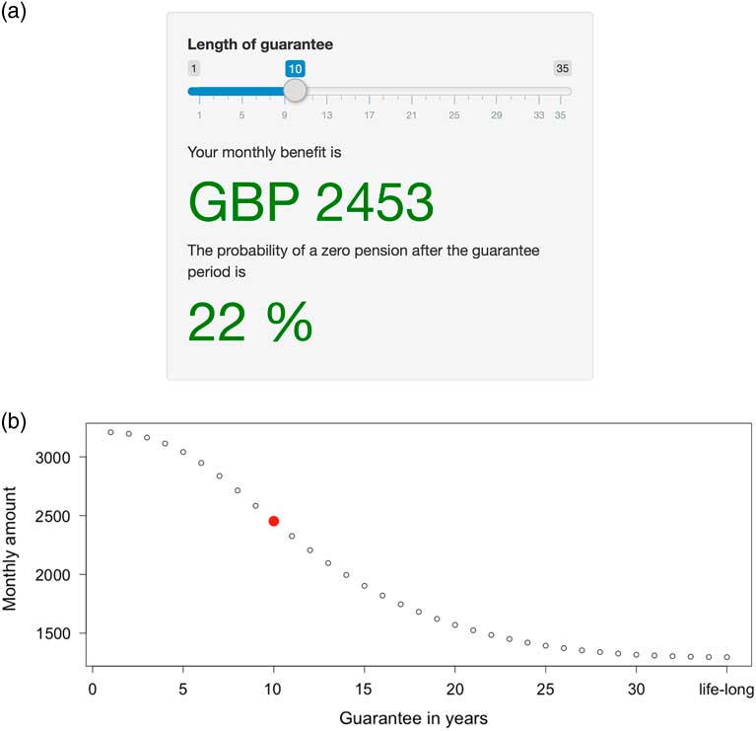Select the life-long data point on the chart
Screen dimensions: 756x731
pyautogui.click(x=727, y=657)
